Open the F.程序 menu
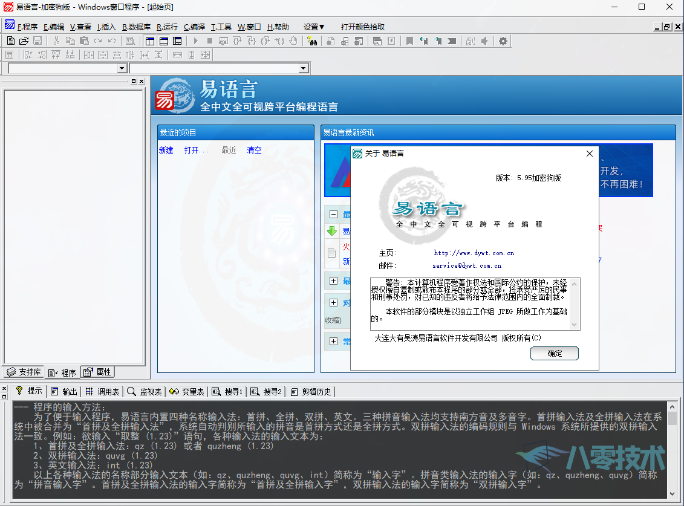The image size is (684, 506). tap(27, 27)
